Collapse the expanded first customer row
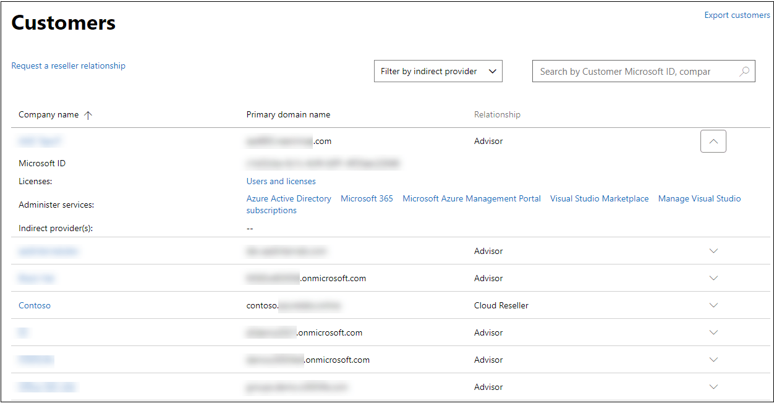Image resolution: width=774 pixels, height=406 pixels. pyautogui.click(x=713, y=142)
